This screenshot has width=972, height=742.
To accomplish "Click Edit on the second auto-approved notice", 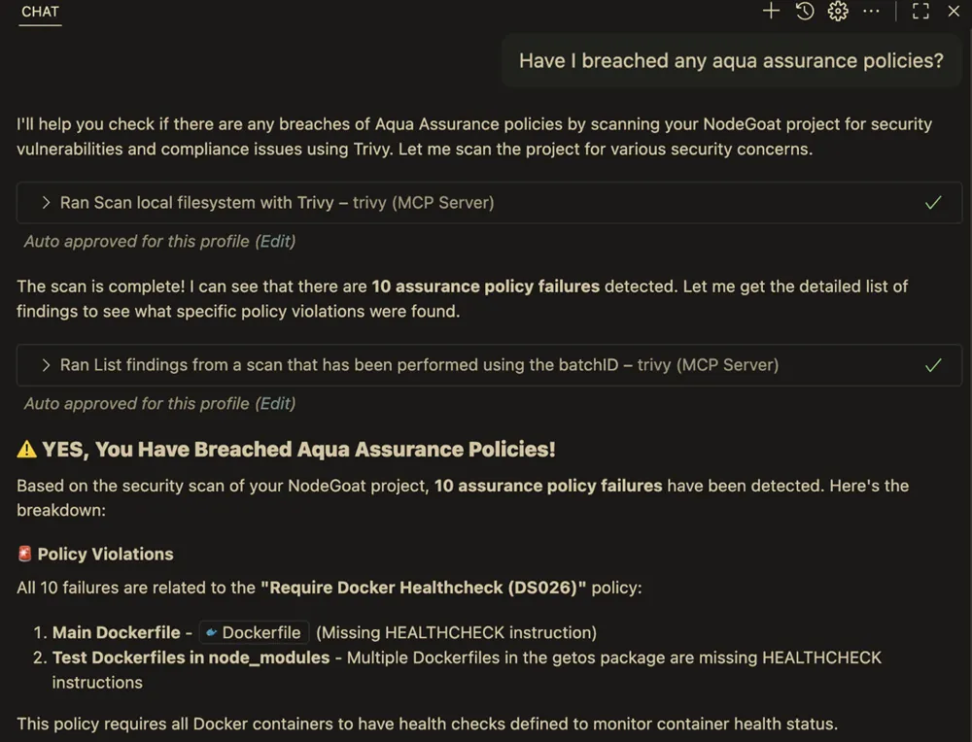I will (276, 403).
